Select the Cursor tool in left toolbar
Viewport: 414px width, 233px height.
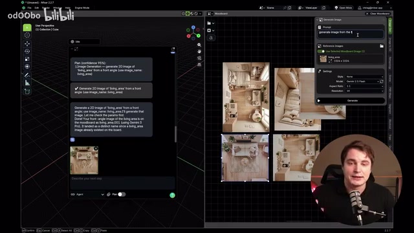27,35
